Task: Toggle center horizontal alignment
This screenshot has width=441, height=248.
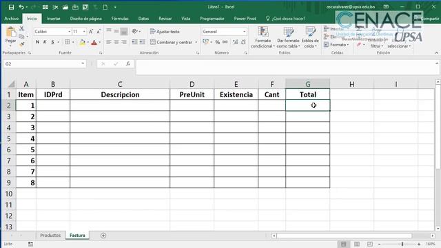Action: [x=116, y=42]
